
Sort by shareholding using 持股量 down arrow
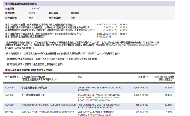point(147,77)
